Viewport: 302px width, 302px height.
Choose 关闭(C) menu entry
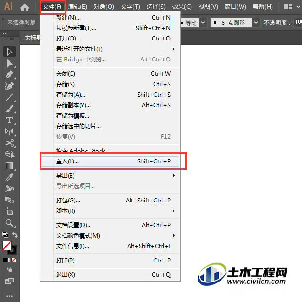(110, 73)
